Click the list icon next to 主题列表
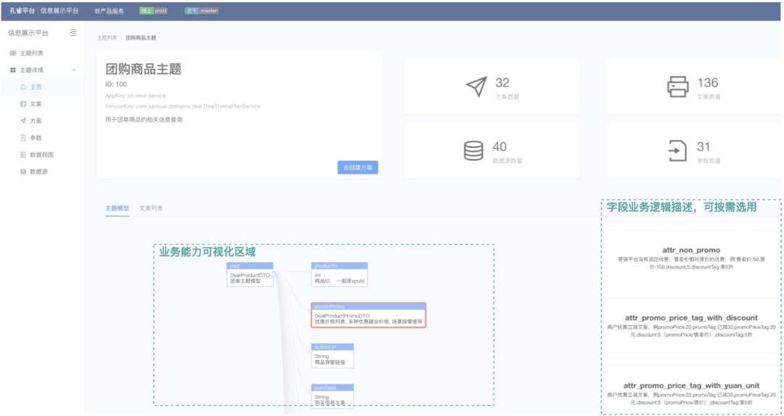 point(13,54)
